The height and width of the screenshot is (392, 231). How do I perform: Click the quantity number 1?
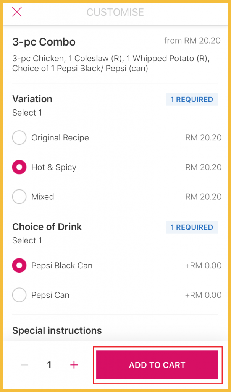tap(49, 365)
